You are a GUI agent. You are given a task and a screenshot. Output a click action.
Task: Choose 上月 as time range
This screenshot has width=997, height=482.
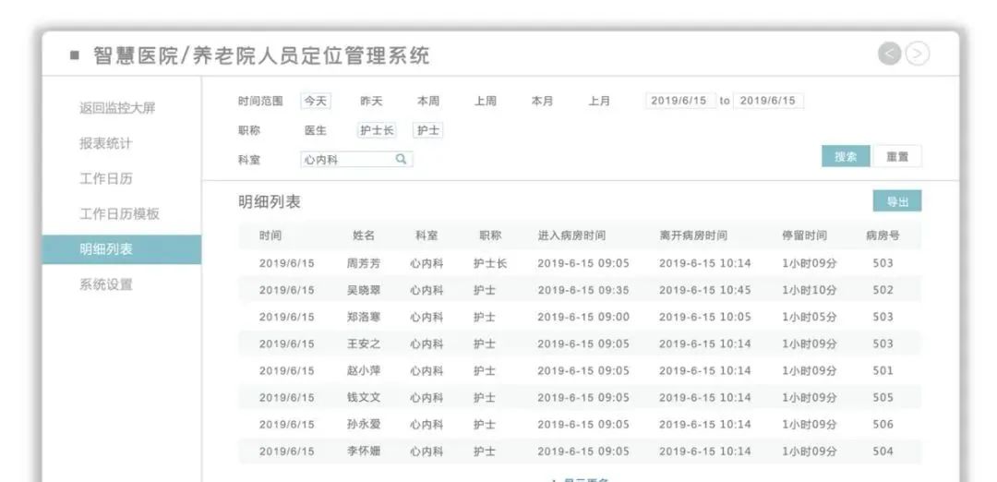pos(599,102)
